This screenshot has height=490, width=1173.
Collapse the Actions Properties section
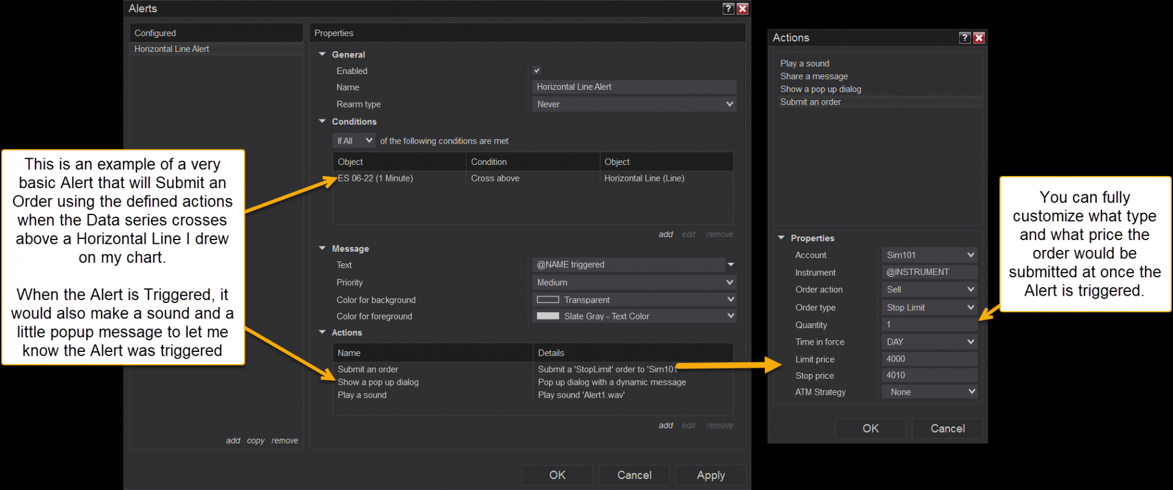coord(781,238)
